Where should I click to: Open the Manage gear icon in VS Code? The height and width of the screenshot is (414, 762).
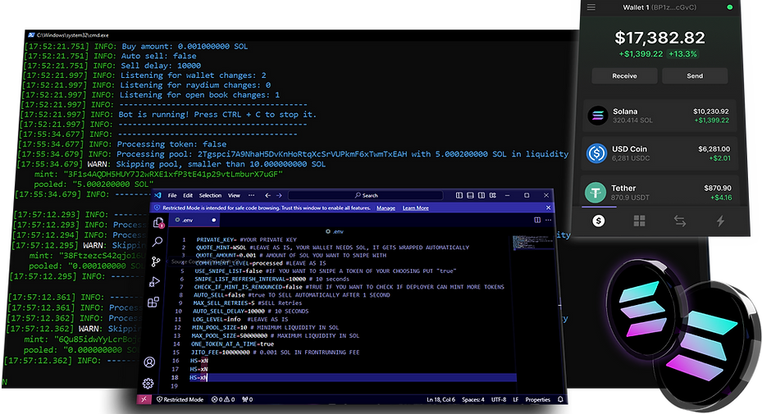pos(148,384)
